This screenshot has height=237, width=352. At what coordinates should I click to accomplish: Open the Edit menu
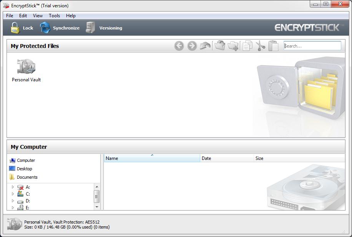pyautogui.click(x=23, y=16)
